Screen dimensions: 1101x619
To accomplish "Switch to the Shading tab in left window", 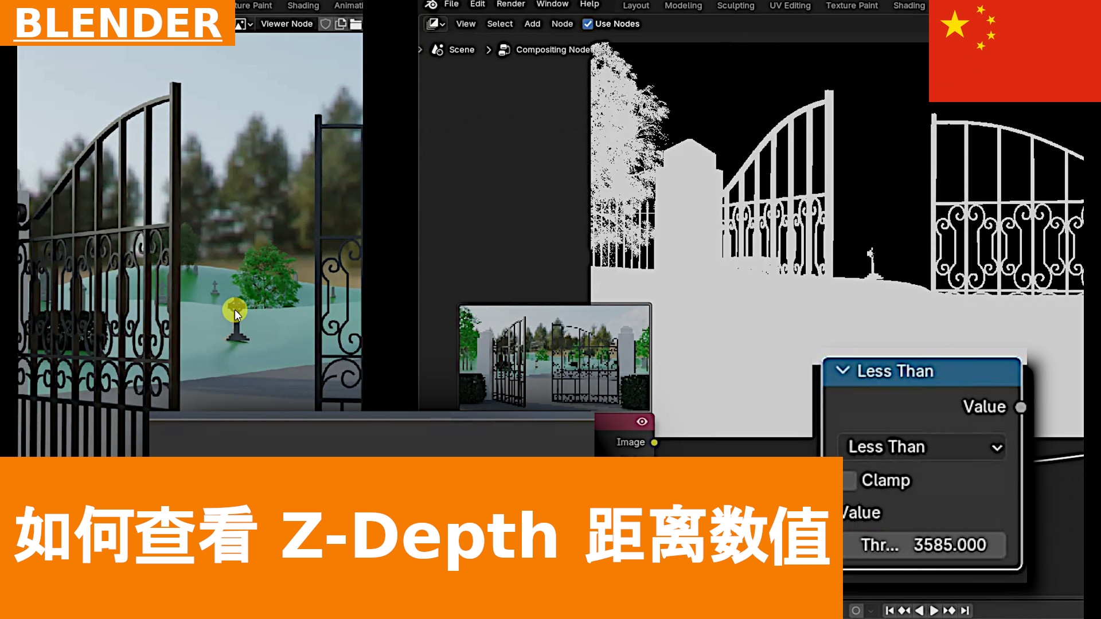I will (x=303, y=6).
